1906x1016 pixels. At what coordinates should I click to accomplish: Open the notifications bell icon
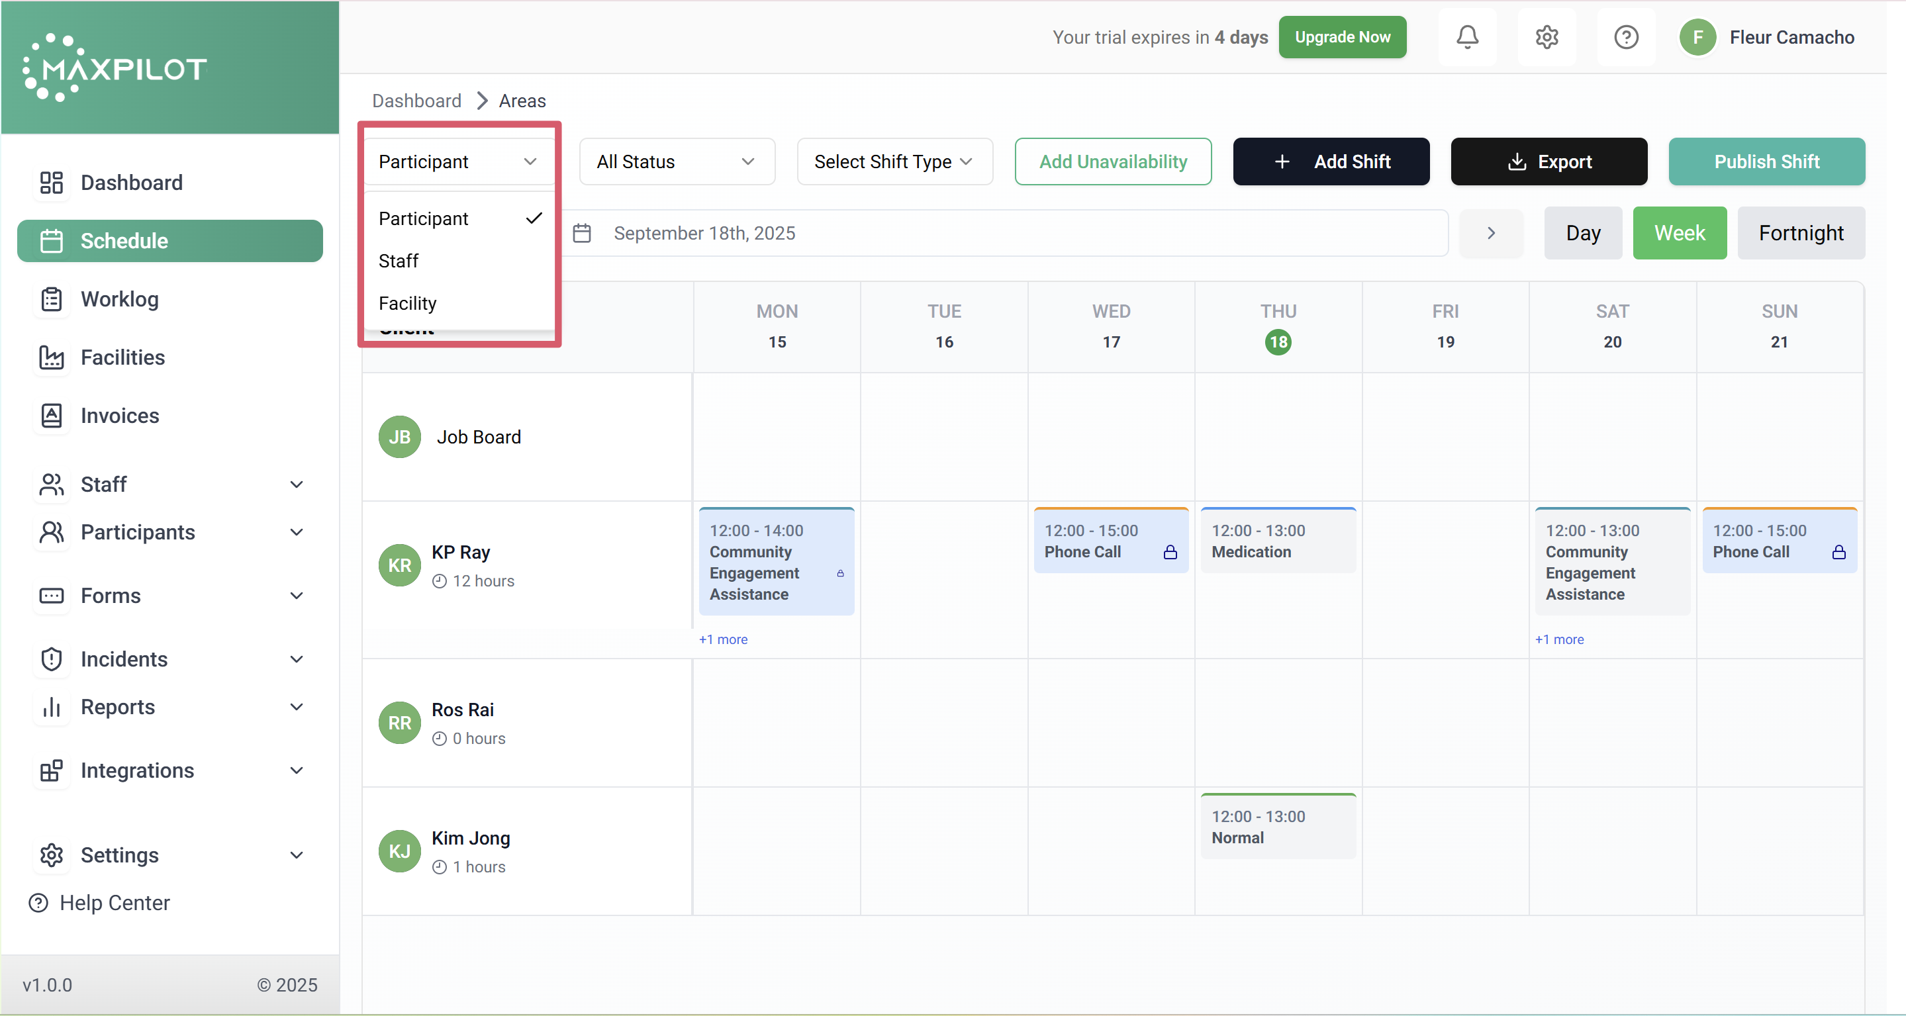(x=1467, y=37)
